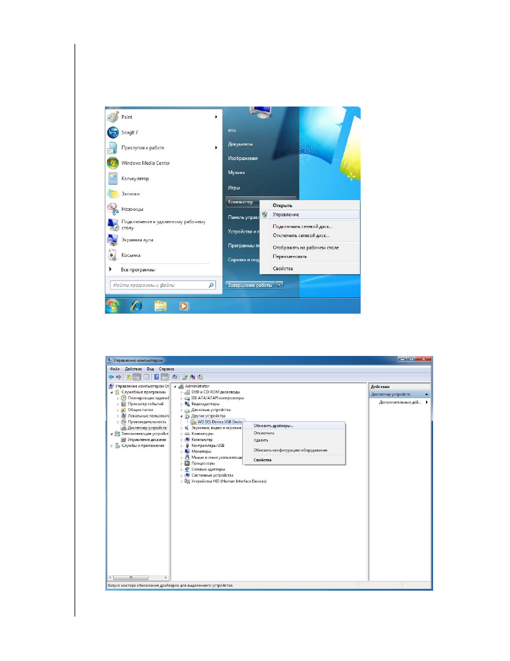Open the enu user folder link

232,130
